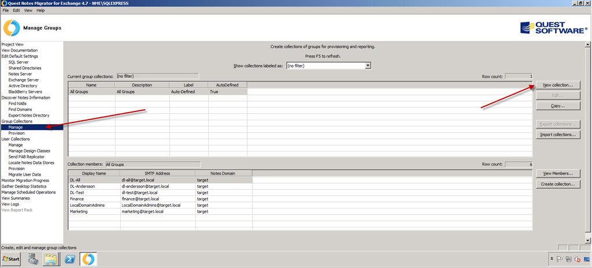
Task: Click the Create collection... button
Action: (558, 184)
